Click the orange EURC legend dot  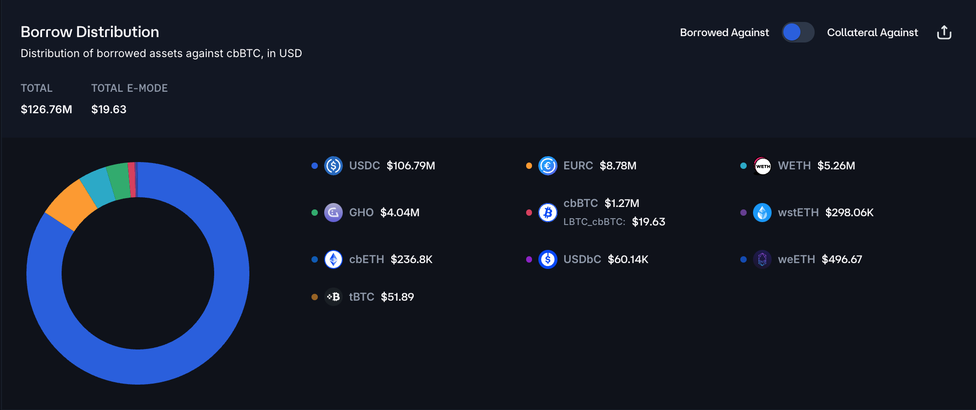point(529,166)
